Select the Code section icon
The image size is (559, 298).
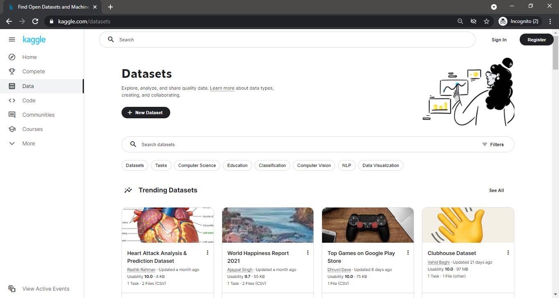[12, 100]
